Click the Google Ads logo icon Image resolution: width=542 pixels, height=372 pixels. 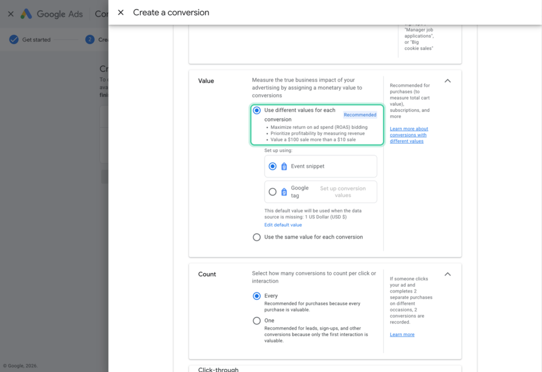coord(26,14)
